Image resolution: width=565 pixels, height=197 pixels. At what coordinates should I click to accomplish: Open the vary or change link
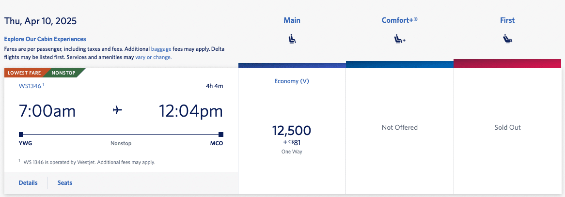(153, 57)
